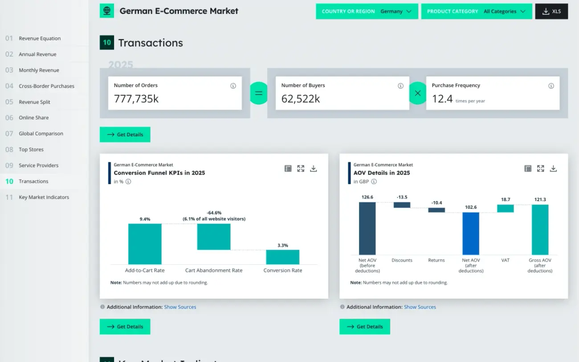Open the Product Category dropdown
579x362 pixels.
[477, 12]
